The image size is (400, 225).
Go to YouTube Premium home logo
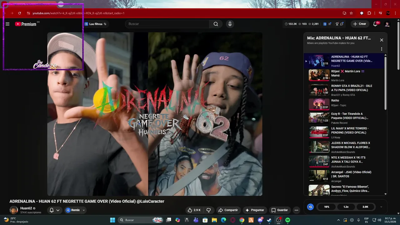[26, 24]
